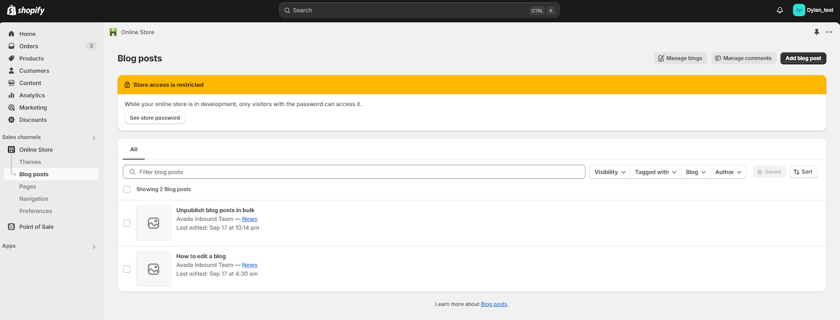Click Manage blogs button
The height and width of the screenshot is (320, 840).
(x=680, y=58)
